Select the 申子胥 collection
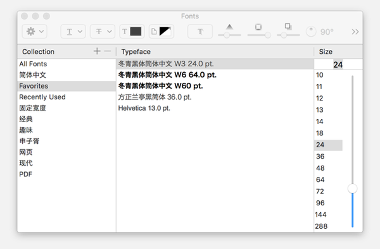The width and height of the screenshot is (380, 249). click(66, 141)
